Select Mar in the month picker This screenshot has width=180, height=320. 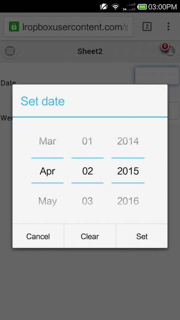point(47,141)
